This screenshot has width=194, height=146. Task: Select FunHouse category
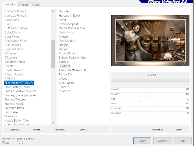tap(11, 112)
